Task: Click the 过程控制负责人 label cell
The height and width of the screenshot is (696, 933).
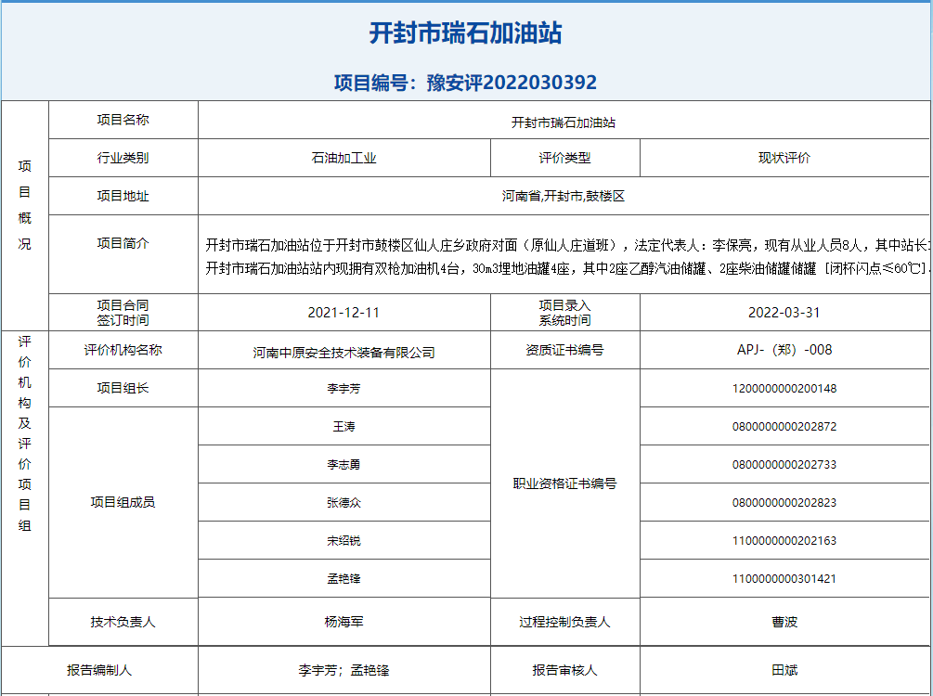Action: [x=564, y=622]
